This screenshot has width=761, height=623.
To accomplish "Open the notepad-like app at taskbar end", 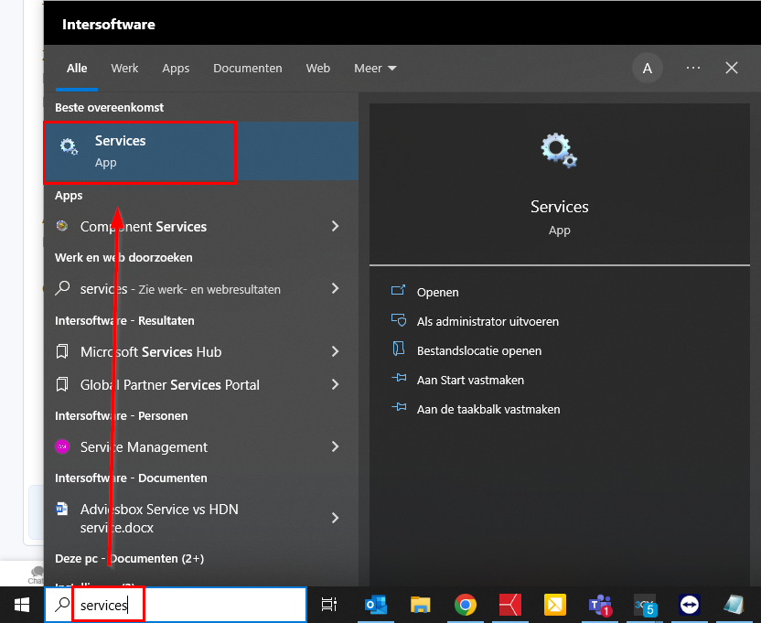I will (734, 605).
